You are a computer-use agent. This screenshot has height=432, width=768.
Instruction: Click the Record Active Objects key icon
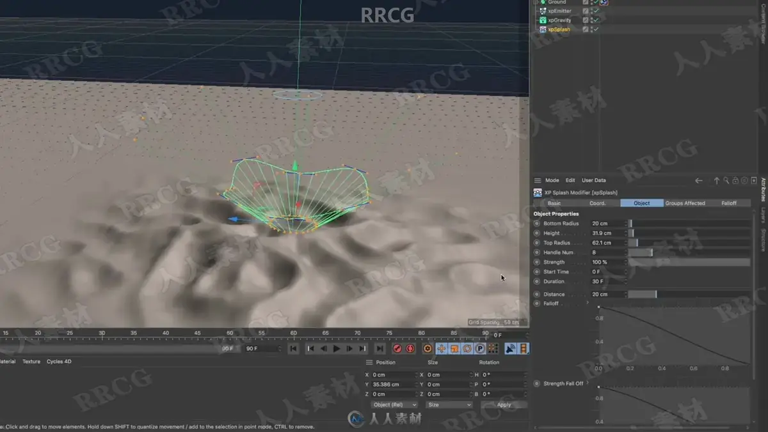coord(397,348)
